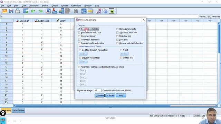Enable Estimates of effect size
Viewport: 221px width, 124px height.
pos(79,32)
